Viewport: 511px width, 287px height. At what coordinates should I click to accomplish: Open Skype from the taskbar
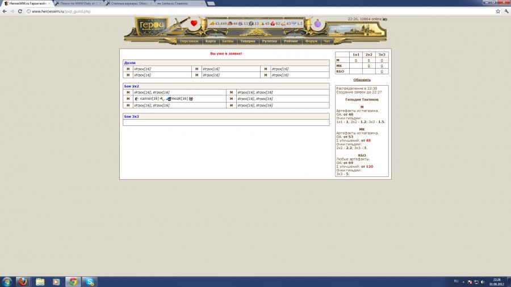click(90, 281)
